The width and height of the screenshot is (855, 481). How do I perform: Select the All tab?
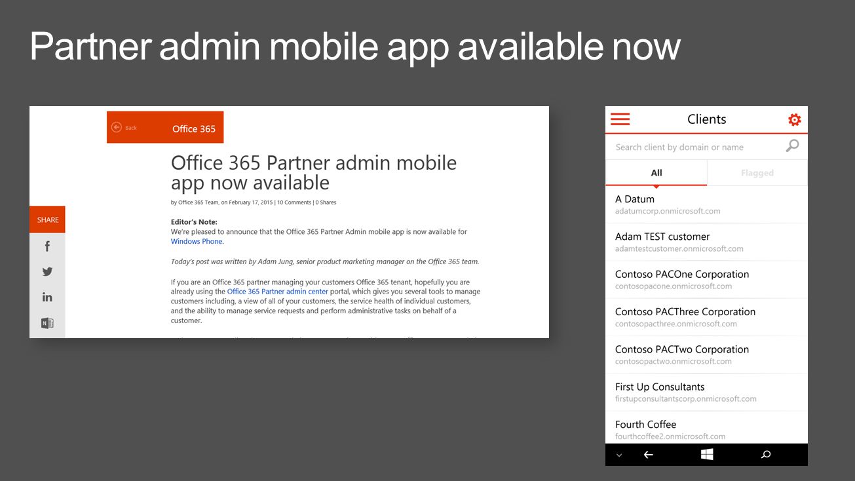656,173
